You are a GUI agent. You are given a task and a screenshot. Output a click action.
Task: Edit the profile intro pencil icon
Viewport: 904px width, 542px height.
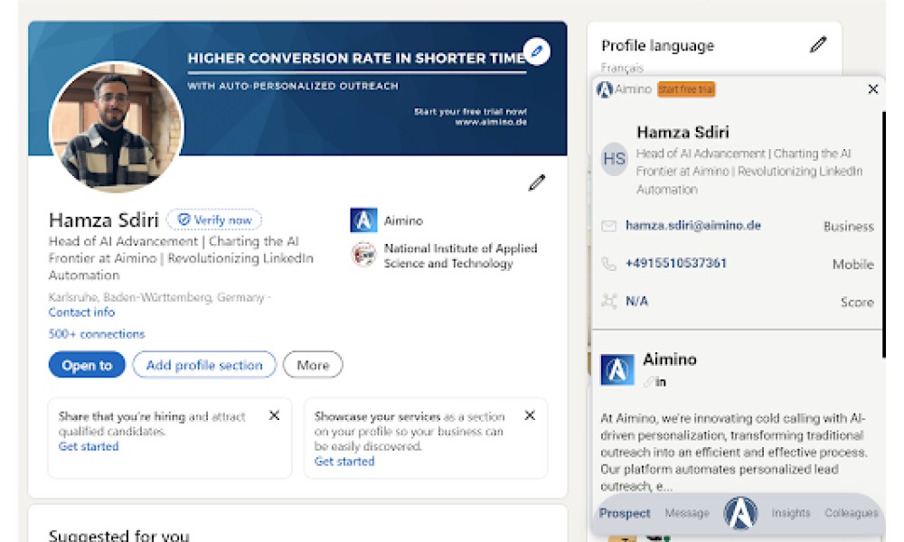(x=537, y=182)
